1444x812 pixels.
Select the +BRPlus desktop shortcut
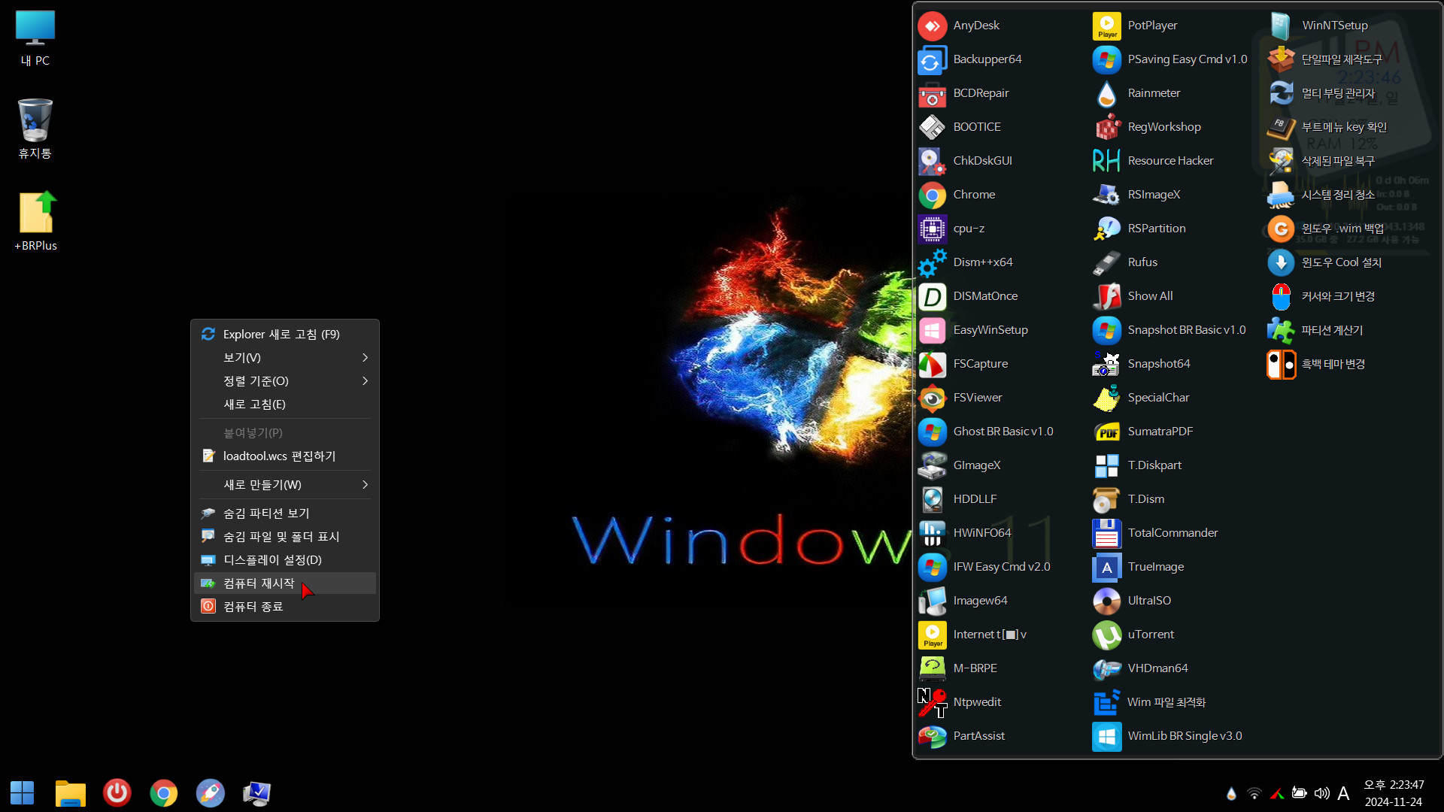click(36, 221)
